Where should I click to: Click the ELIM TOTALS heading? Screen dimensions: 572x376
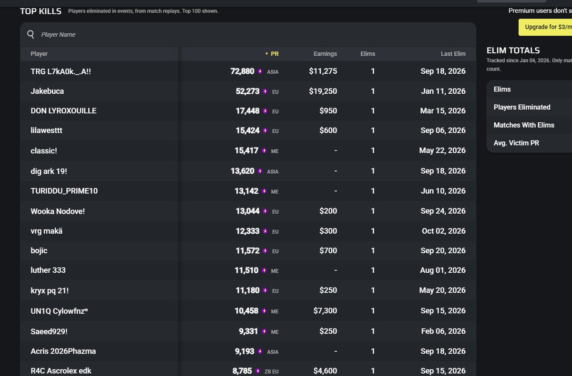513,50
